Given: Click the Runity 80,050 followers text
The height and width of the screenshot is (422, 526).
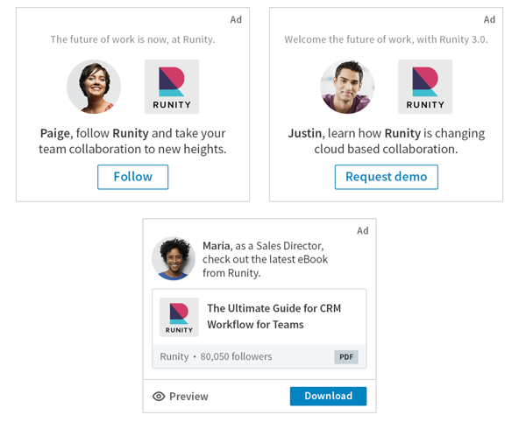Looking at the screenshot, I should 216,356.
